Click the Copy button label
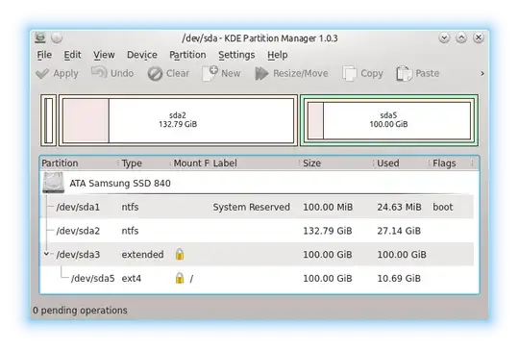Screen dimensions: 519x350 pyautogui.click(x=372, y=73)
